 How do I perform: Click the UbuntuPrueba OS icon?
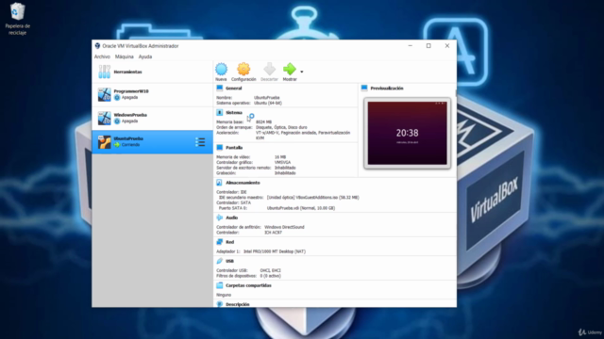(104, 142)
